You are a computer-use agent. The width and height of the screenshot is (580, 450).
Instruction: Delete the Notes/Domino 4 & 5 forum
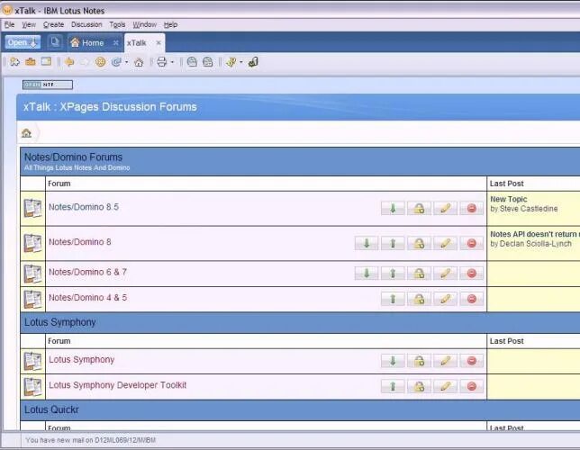click(472, 299)
